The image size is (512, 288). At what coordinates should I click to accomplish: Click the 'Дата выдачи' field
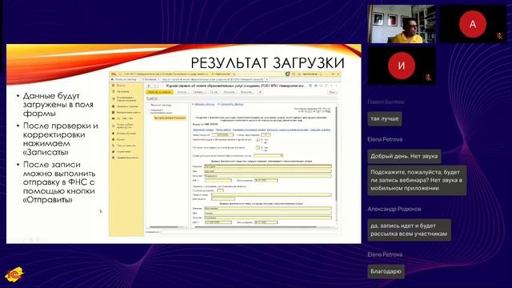point(223,199)
